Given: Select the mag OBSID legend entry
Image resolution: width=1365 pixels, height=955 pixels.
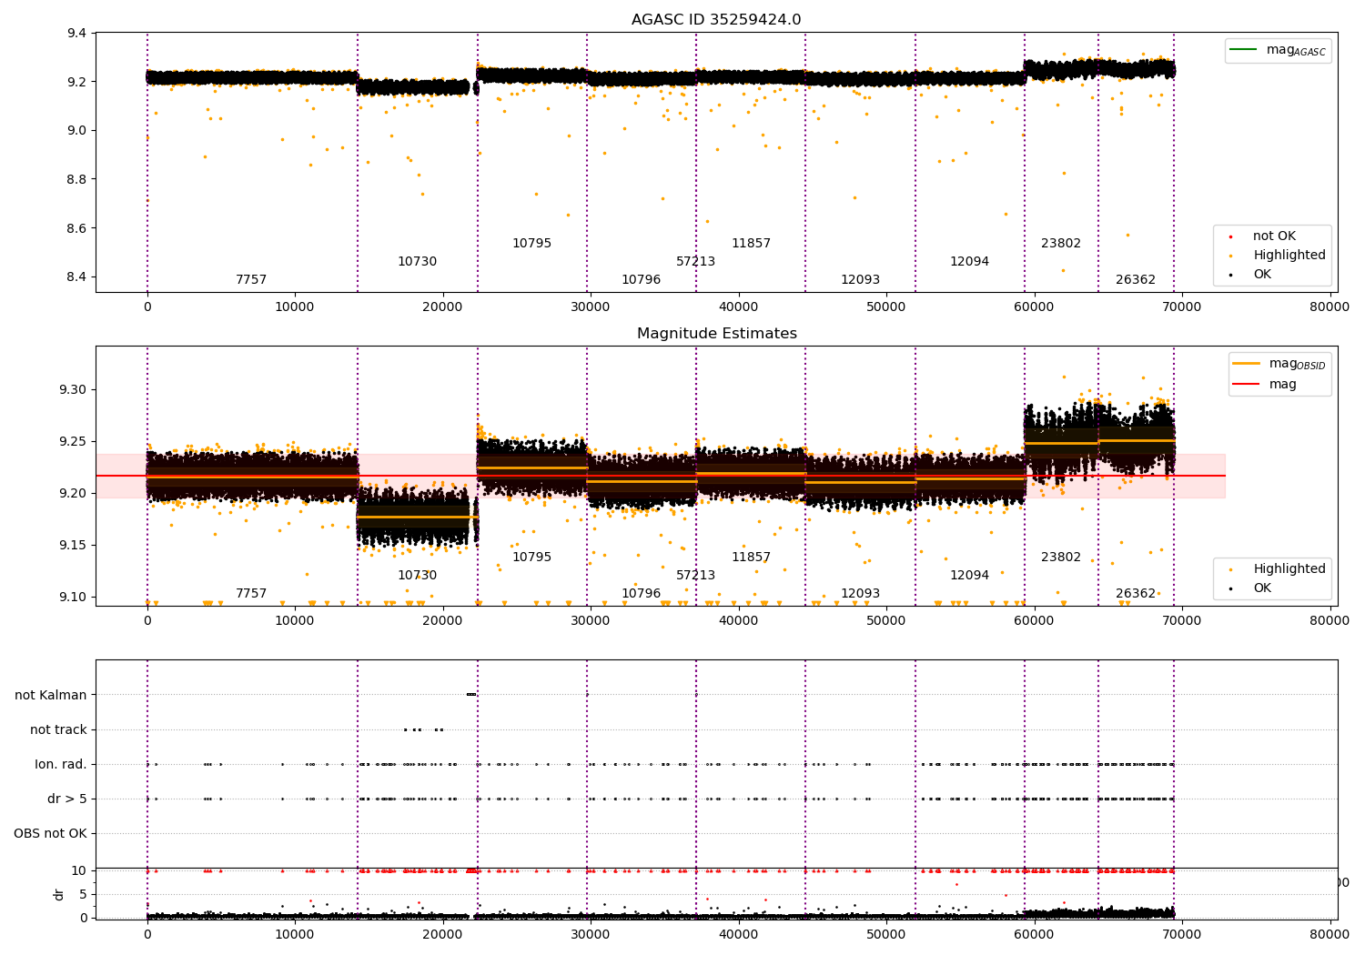Looking at the screenshot, I should [1279, 364].
